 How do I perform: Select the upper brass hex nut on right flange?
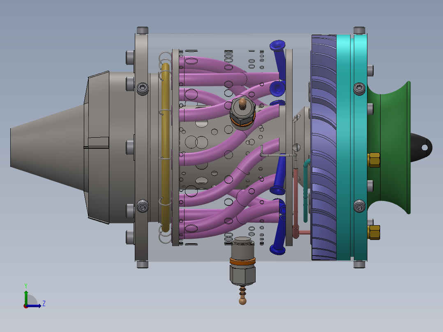pos(374,160)
